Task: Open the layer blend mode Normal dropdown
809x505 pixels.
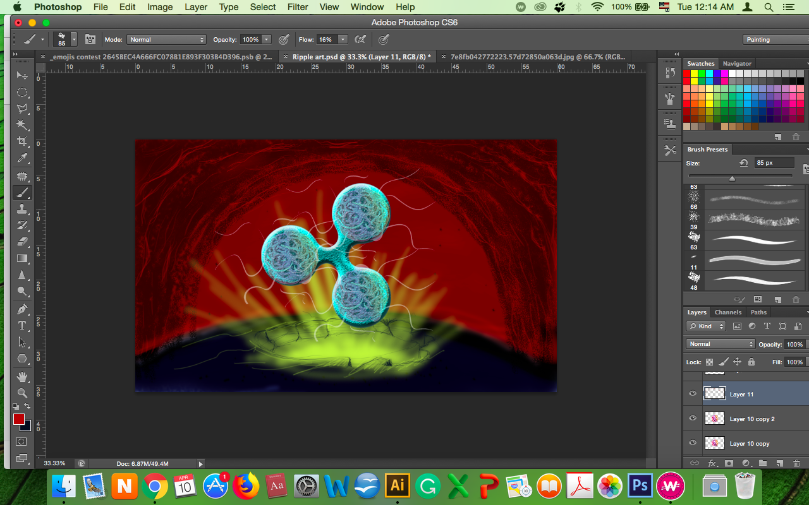Action: pos(721,344)
